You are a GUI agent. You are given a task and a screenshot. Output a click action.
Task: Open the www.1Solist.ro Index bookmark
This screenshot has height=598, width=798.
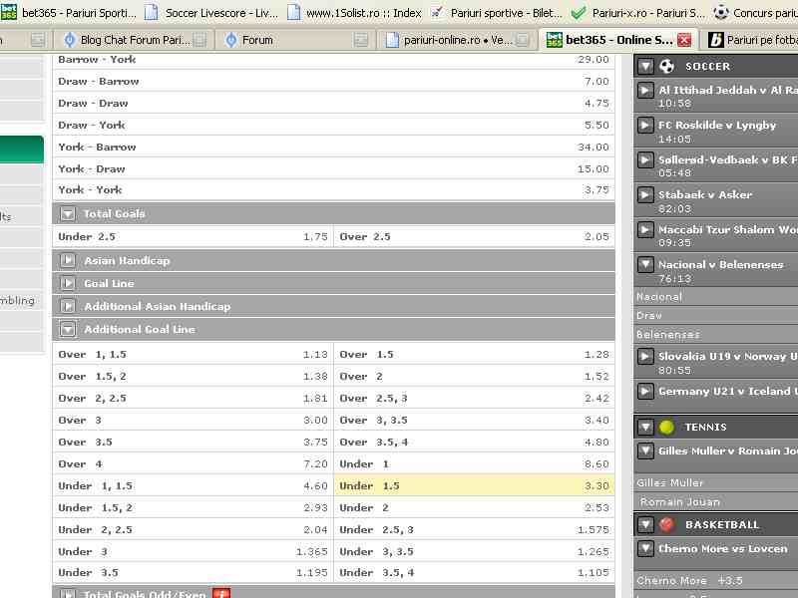click(354, 12)
